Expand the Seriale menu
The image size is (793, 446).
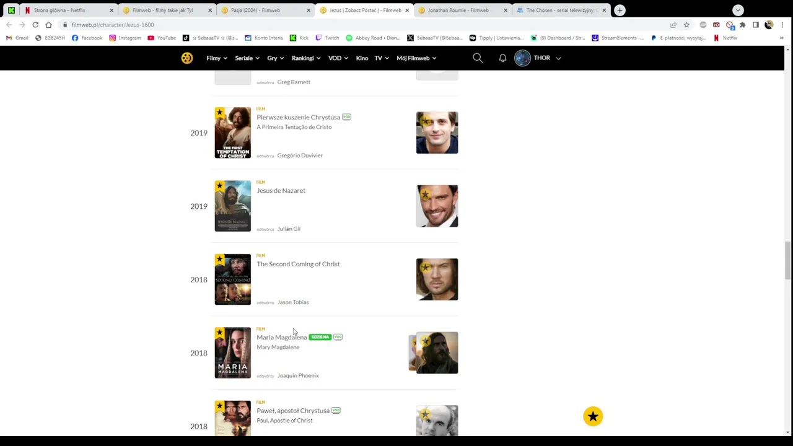(248, 58)
